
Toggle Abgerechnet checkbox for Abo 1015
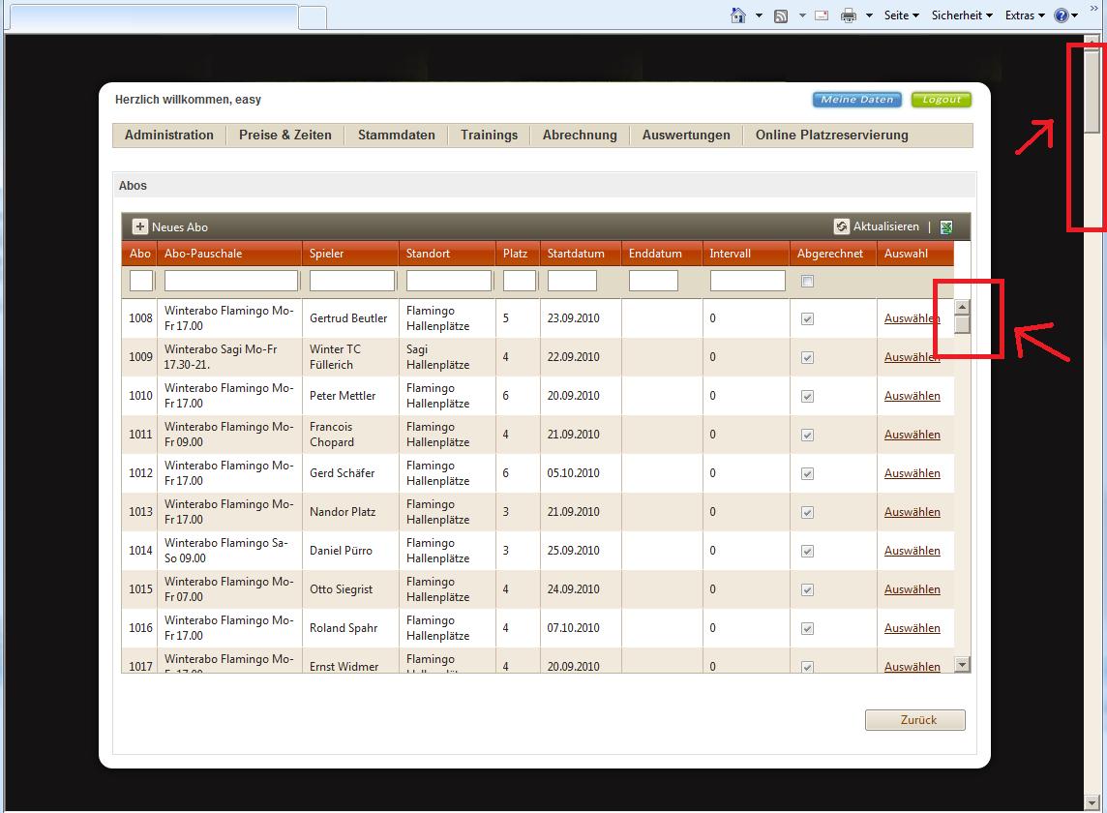coord(807,589)
